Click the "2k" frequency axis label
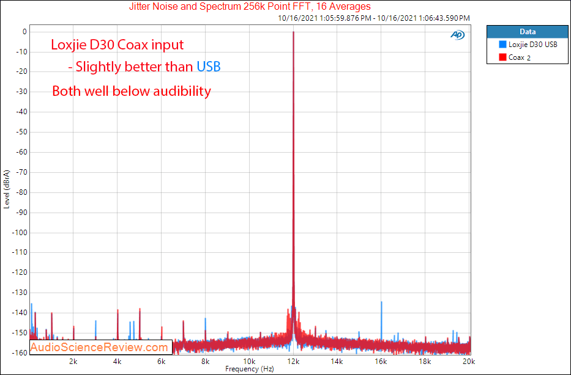Screen dimensions: 571x375 click(73, 362)
